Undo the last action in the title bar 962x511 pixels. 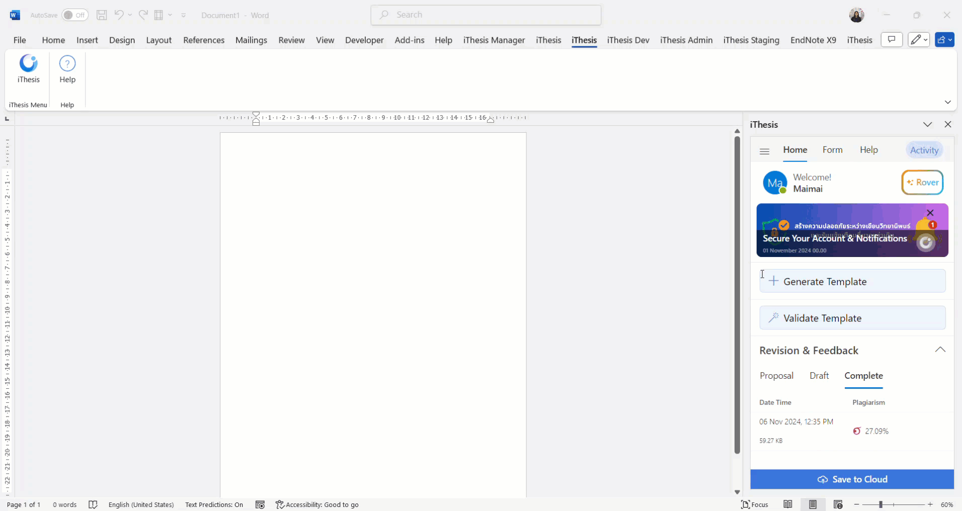point(119,15)
